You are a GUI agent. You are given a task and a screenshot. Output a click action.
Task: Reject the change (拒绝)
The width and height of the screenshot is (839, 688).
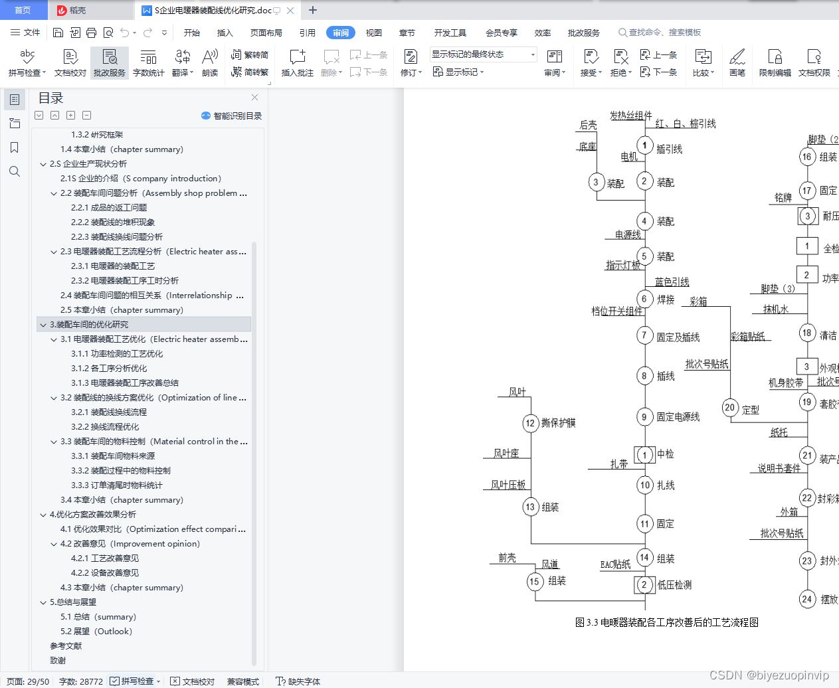click(621, 63)
